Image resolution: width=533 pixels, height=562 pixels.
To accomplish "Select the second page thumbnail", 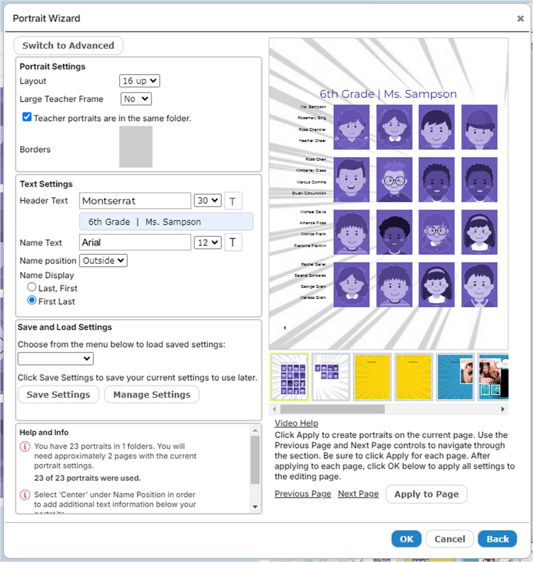I will pos(331,377).
